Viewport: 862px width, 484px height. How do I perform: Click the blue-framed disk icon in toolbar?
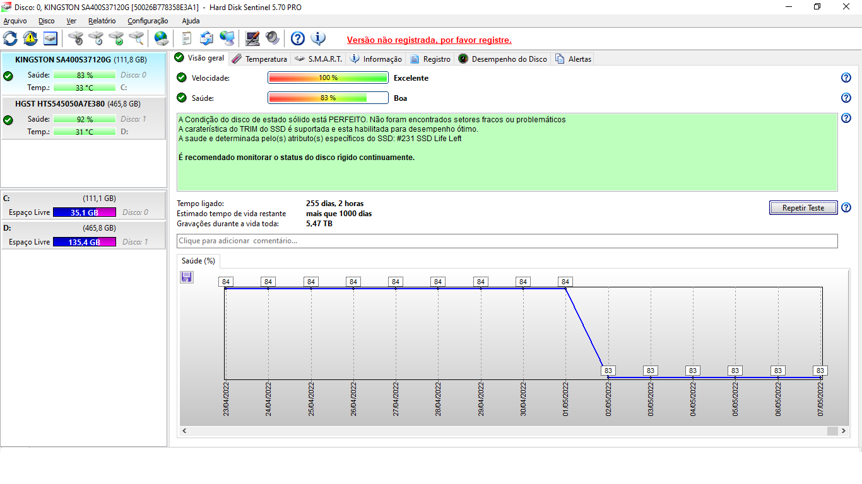tap(50, 38)
